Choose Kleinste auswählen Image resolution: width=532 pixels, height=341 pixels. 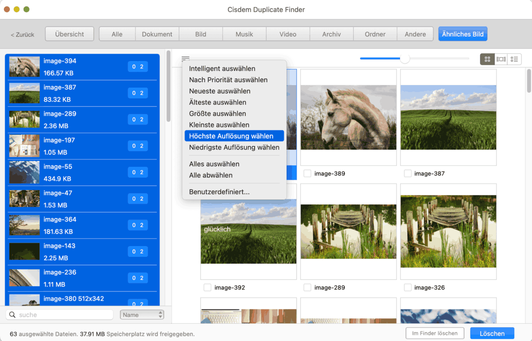point(234,125)
